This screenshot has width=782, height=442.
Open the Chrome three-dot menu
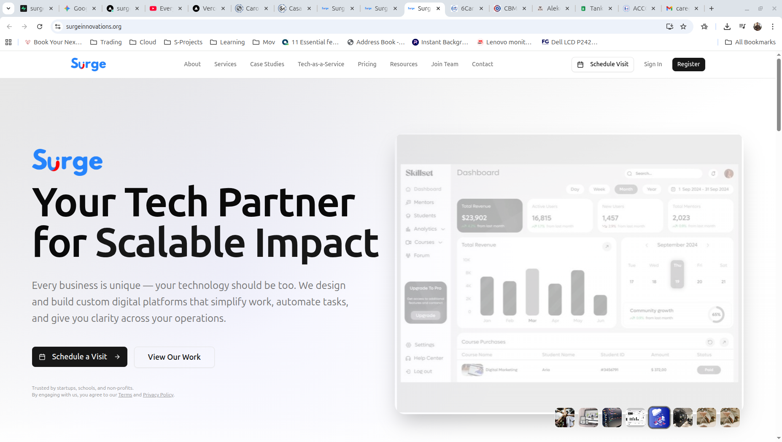(773, 27)
